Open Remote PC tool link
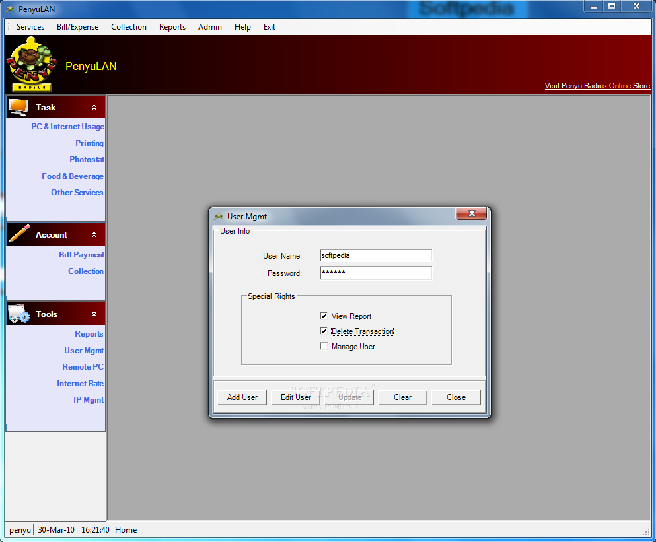656x542 pixels. click(83, 367)
